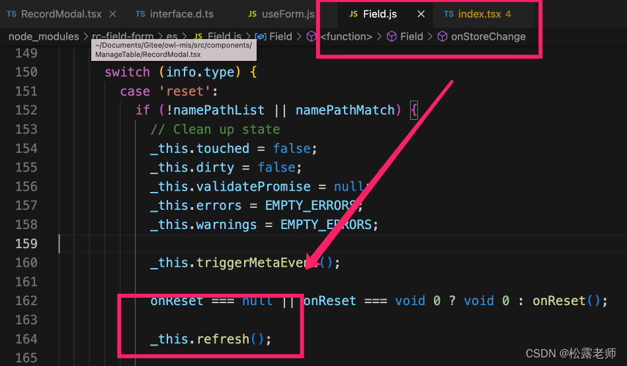Screen dimensions: 627x366
Task: Click '_this.warnings' on line 158
Action: [204, 225]
